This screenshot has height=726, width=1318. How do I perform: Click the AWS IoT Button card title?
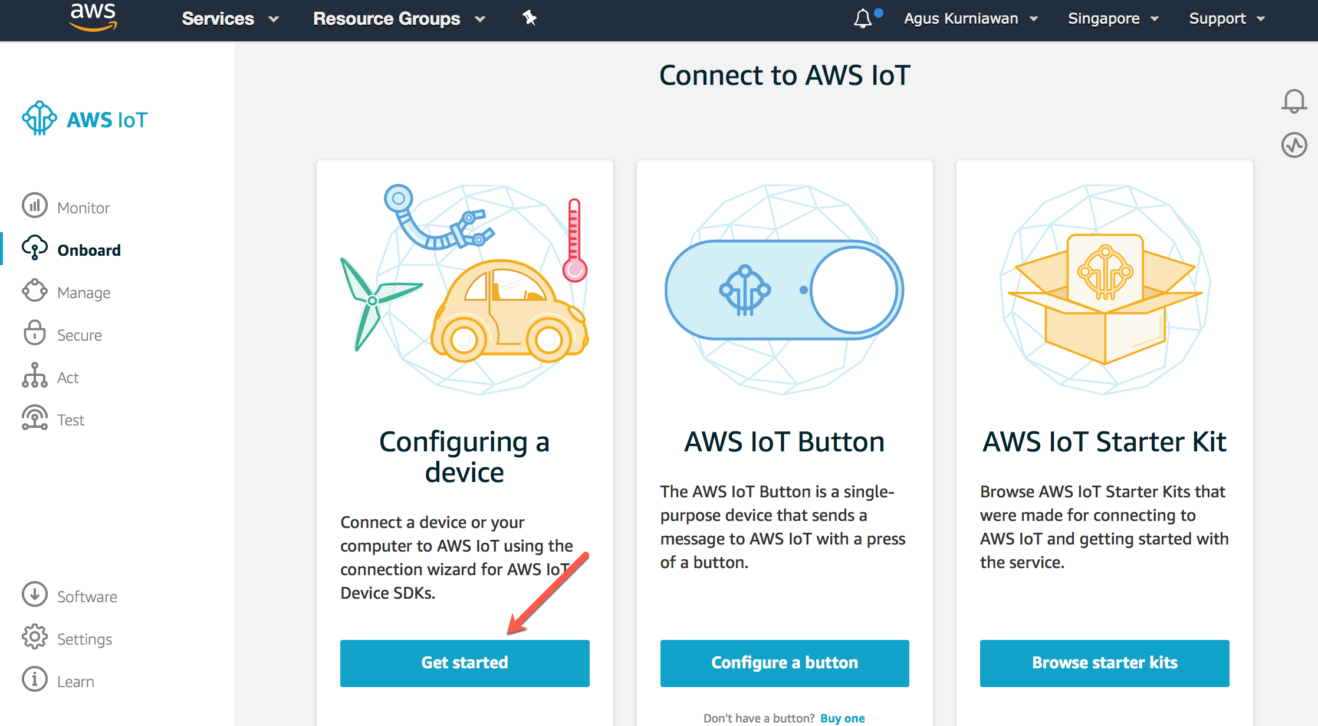click(x=784, y=442)
